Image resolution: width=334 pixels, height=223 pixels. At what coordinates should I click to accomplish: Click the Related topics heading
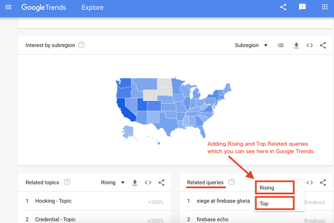coord(42,183)
